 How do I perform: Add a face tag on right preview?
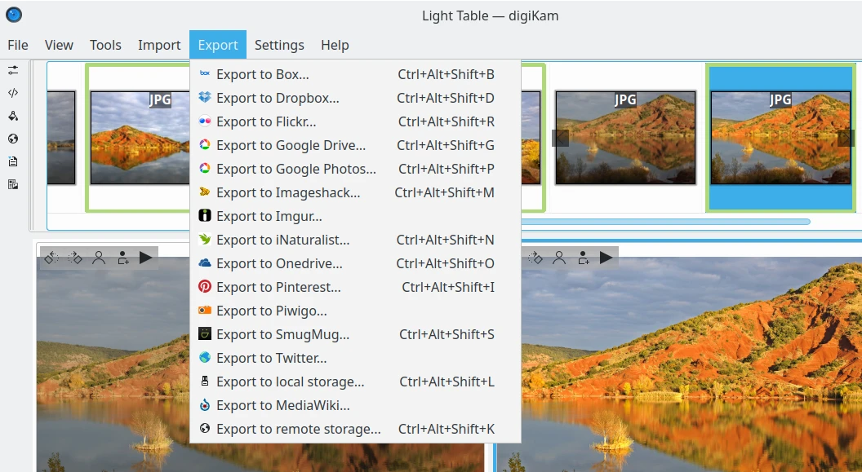coord(584,258)
